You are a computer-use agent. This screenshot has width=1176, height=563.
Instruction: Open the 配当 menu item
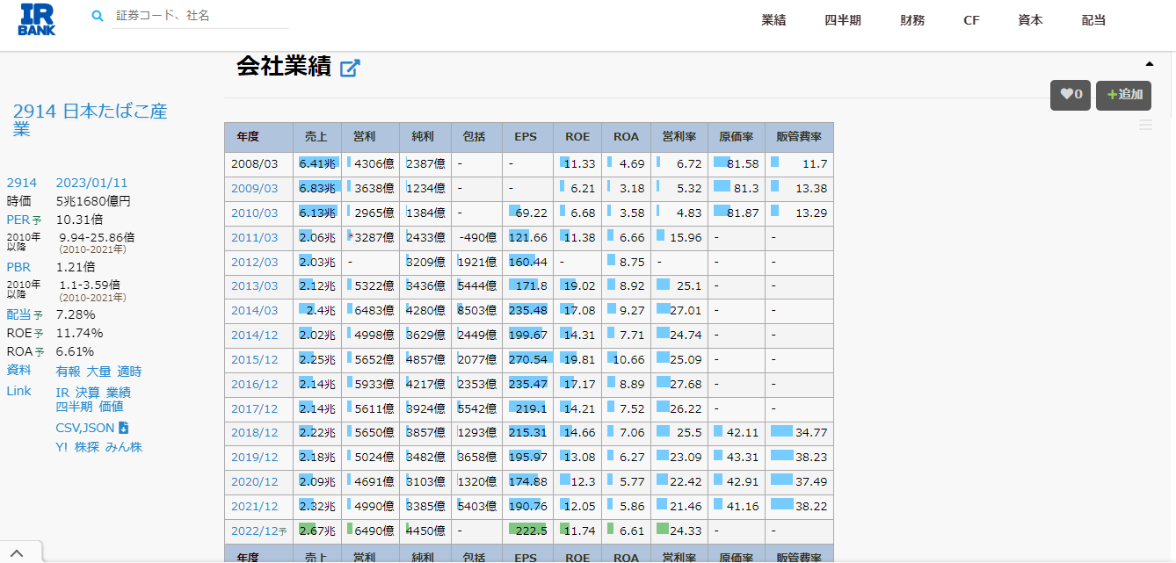(1093, 20)
